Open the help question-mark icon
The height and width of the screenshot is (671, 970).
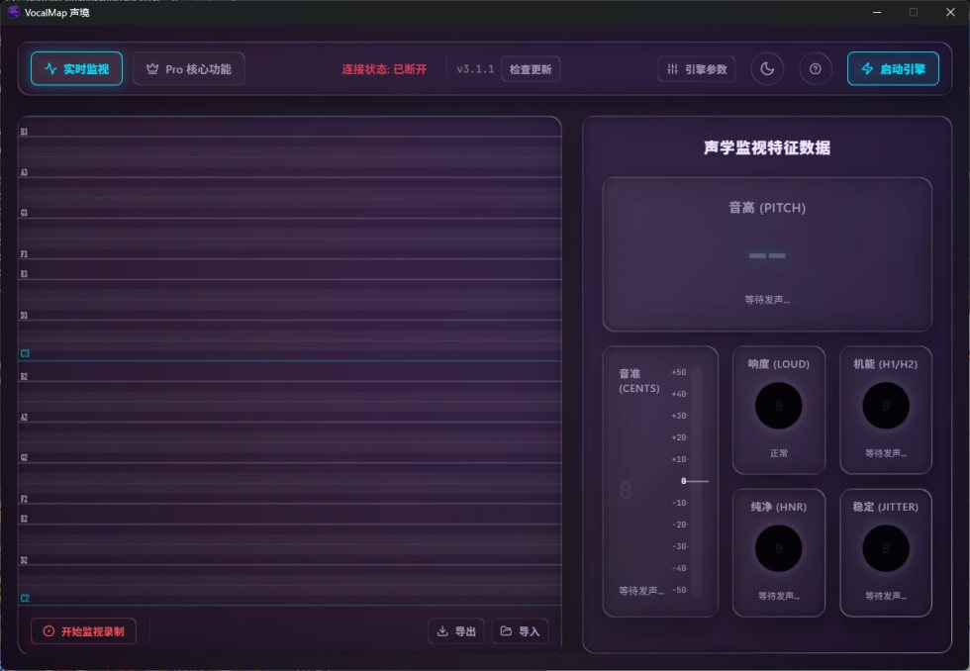tap(816, 68)
